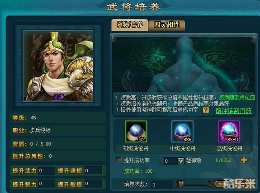Switch to the 四灵相性 tab
Image resolution: width=260 pixels, height=193 pixels.
click(x=167, y=25)
